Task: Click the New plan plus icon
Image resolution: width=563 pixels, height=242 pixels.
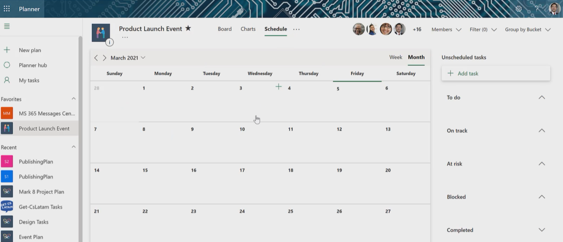Action: [7, 50]
